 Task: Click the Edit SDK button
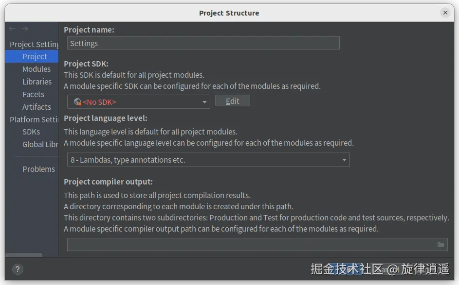[233, 101]
